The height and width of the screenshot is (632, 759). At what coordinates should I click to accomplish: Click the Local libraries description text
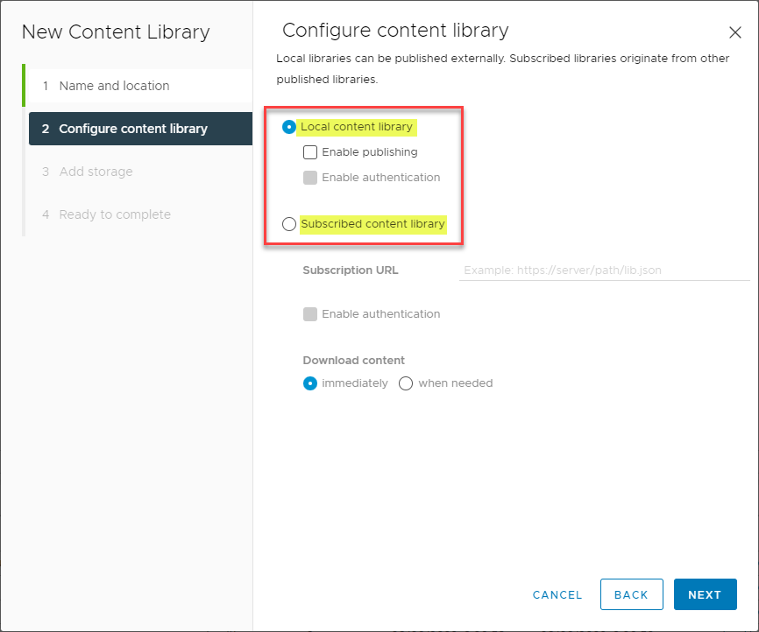click(502, 68)
